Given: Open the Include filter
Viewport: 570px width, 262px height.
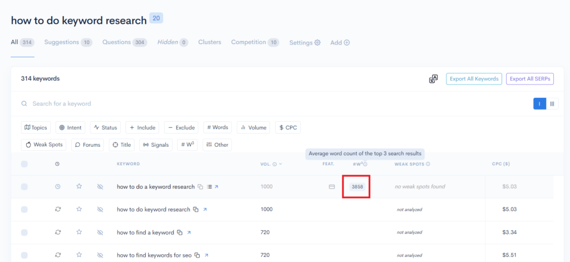Looking at the screenshot, I should tap(142, 127).
